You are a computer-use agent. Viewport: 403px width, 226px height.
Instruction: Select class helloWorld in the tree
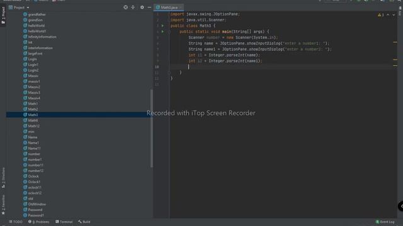click(x=34, y=26)
